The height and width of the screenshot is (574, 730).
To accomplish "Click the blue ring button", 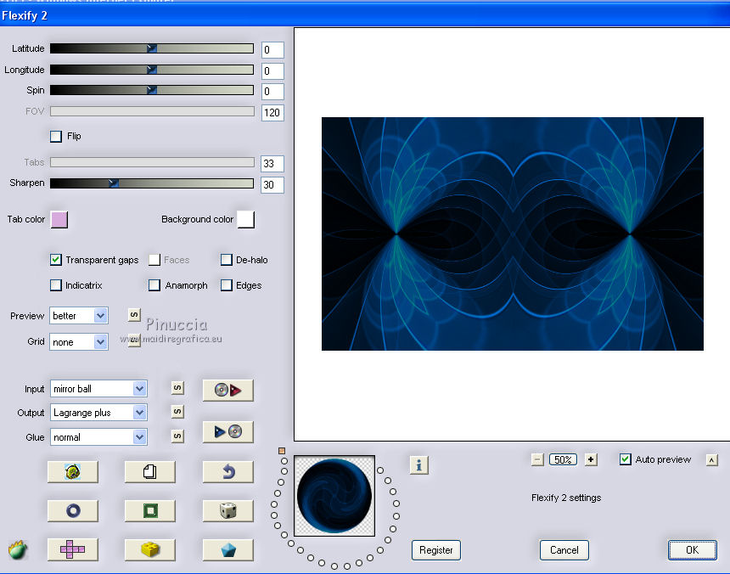I will 72,510.
